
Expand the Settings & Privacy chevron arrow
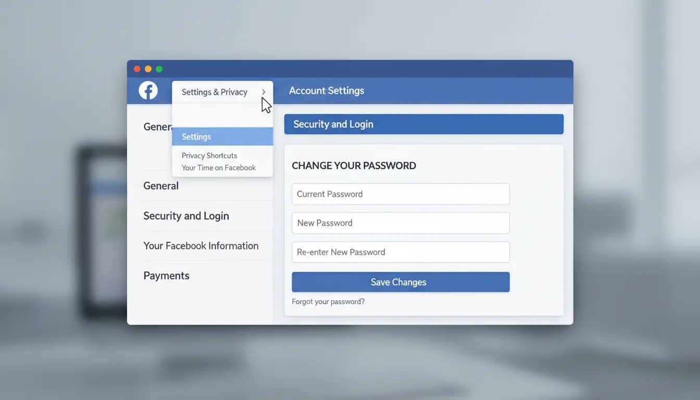coord(264,92)
